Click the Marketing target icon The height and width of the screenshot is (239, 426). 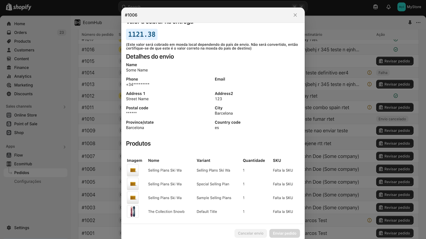pyautogui.click(x=9, y=85)
